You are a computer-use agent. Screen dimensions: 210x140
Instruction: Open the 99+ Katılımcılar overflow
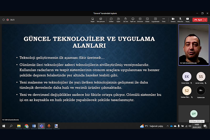201,91
